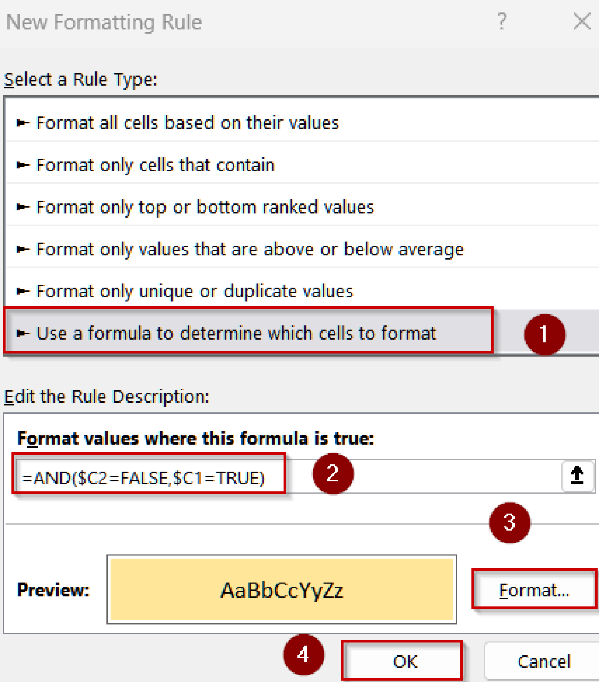The image size is (599, 682).
Task: Click the arrow bullet beside 'top or bottom ranked'
Action: coord(23,207)
